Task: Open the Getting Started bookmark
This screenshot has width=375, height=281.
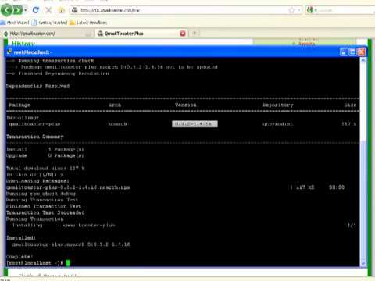Action: pos(49,23)
